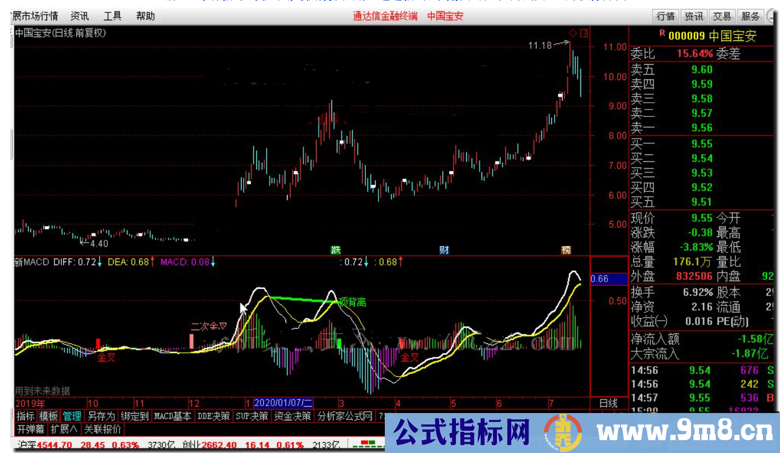Click the 000009 中国宝安 stock header
Screen dimensions: 780x453
[x=712, y=36]
